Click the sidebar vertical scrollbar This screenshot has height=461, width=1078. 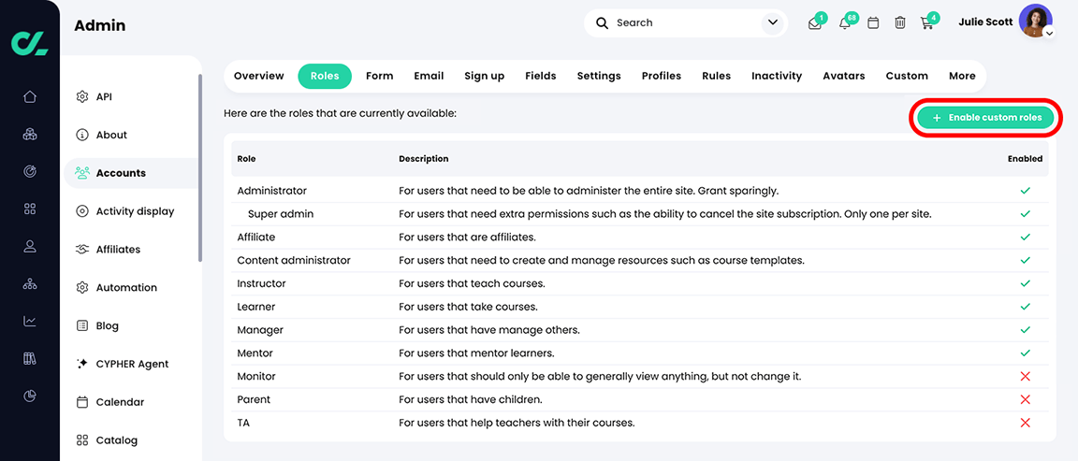tap(200, 167)
